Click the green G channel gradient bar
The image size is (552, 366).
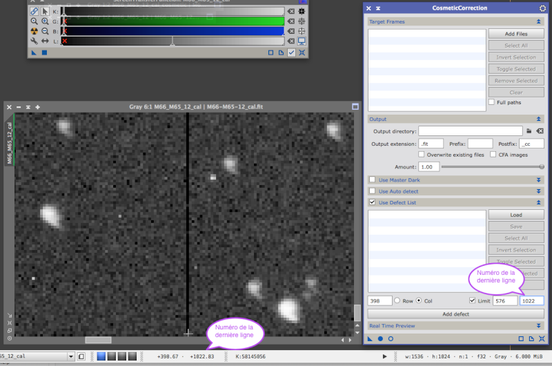coord(173,21)
